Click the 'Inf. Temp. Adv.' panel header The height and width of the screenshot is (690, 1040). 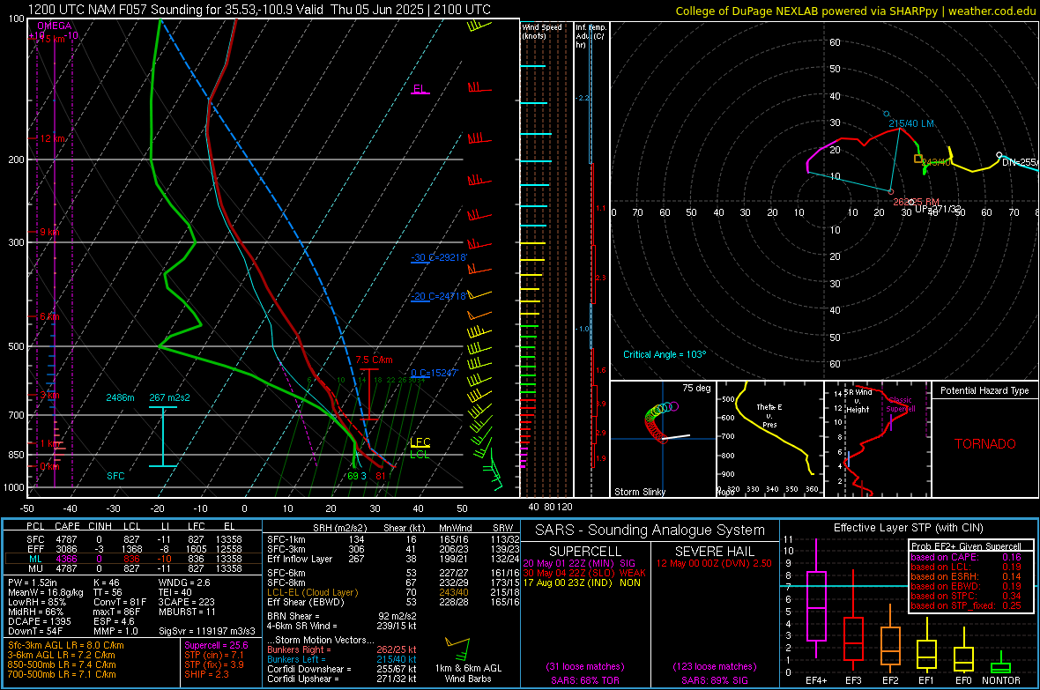(x=591, y=36)
